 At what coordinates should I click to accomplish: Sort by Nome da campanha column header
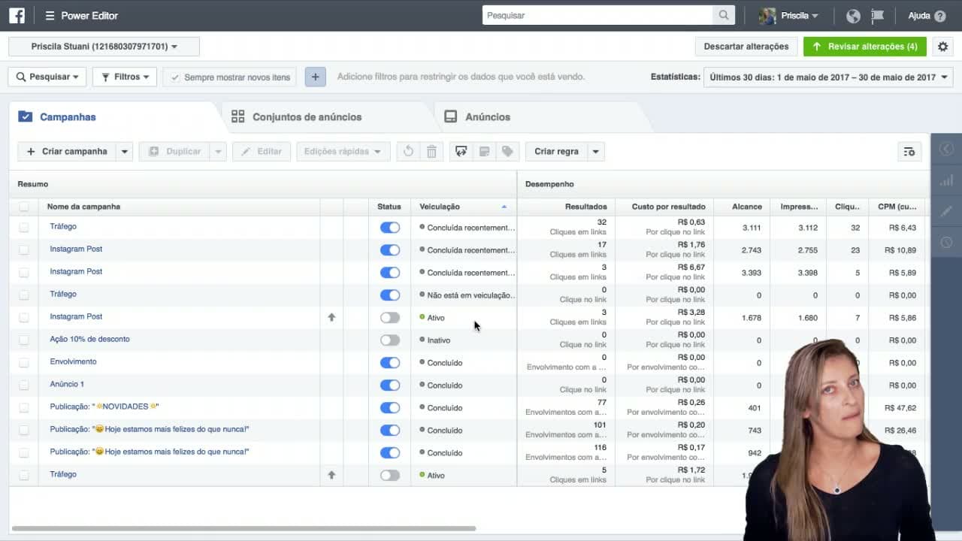(83, 207)
